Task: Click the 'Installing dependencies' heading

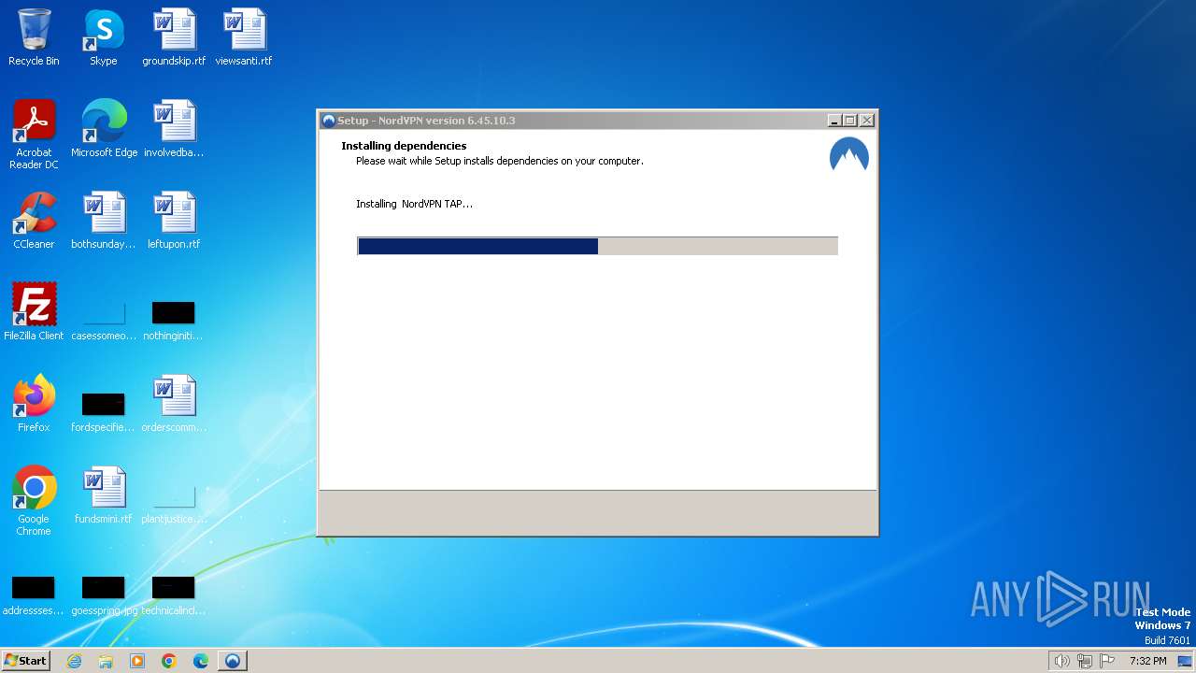Action: click(x=404, y=146)
